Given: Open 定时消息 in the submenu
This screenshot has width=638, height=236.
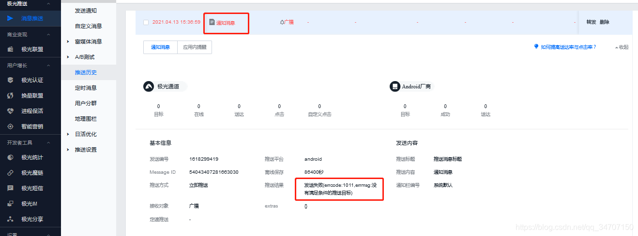Looking at the screenshot, I should (x=86, y=88).
